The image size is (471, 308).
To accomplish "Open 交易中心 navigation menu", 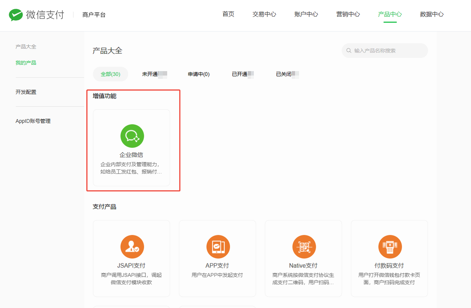I will point(264,14).
